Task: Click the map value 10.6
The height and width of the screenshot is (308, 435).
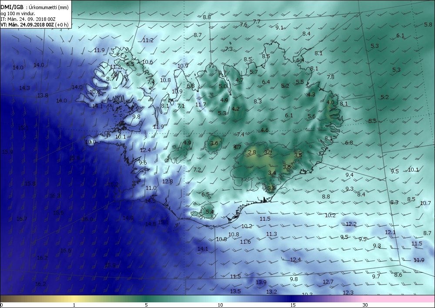Action: (147, 62)
